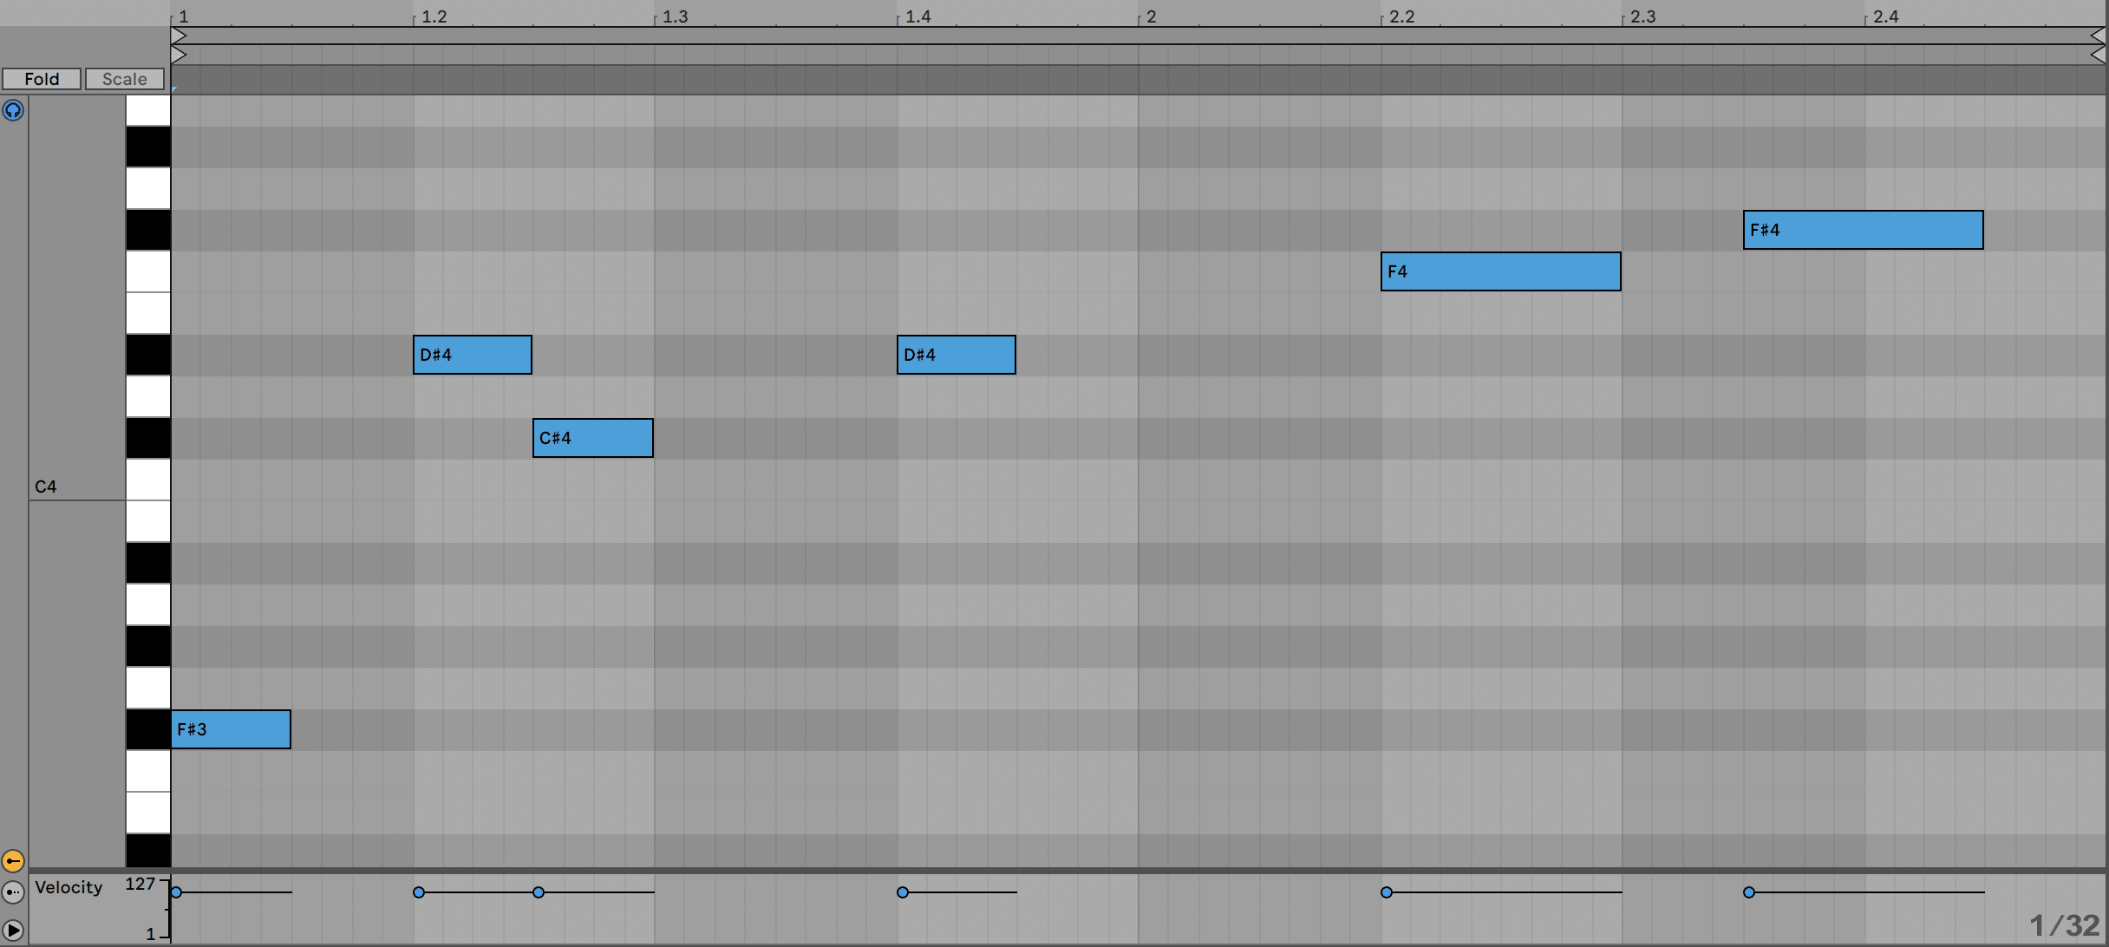Toggle the yellow velocity lane icon

pos(13,860)
